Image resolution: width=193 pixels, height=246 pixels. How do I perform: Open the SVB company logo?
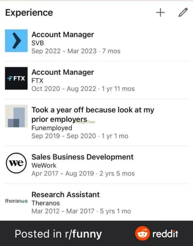pos(16,41)
